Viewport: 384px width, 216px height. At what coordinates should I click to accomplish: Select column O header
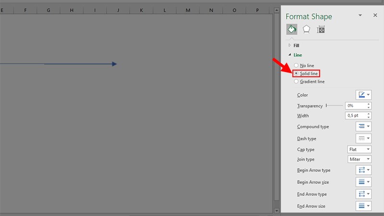pos(235,10)
